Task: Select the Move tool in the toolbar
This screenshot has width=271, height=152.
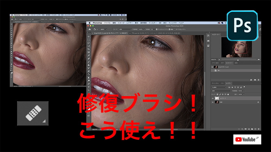Action: click(x=89, y=36)
